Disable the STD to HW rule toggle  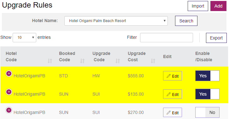[207, 76]
